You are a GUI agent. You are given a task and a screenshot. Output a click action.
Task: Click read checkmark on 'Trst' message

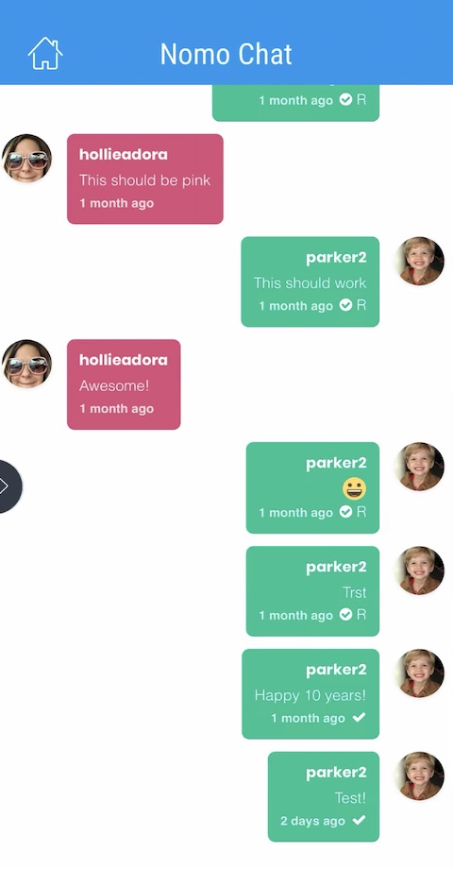(x=345, y=615)
